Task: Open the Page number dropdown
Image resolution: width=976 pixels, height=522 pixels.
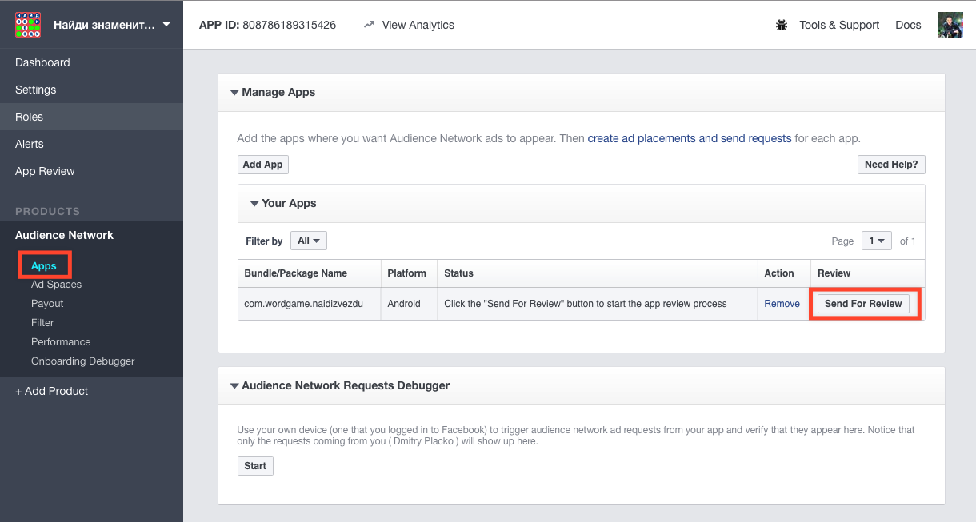Action: (877, 241)
